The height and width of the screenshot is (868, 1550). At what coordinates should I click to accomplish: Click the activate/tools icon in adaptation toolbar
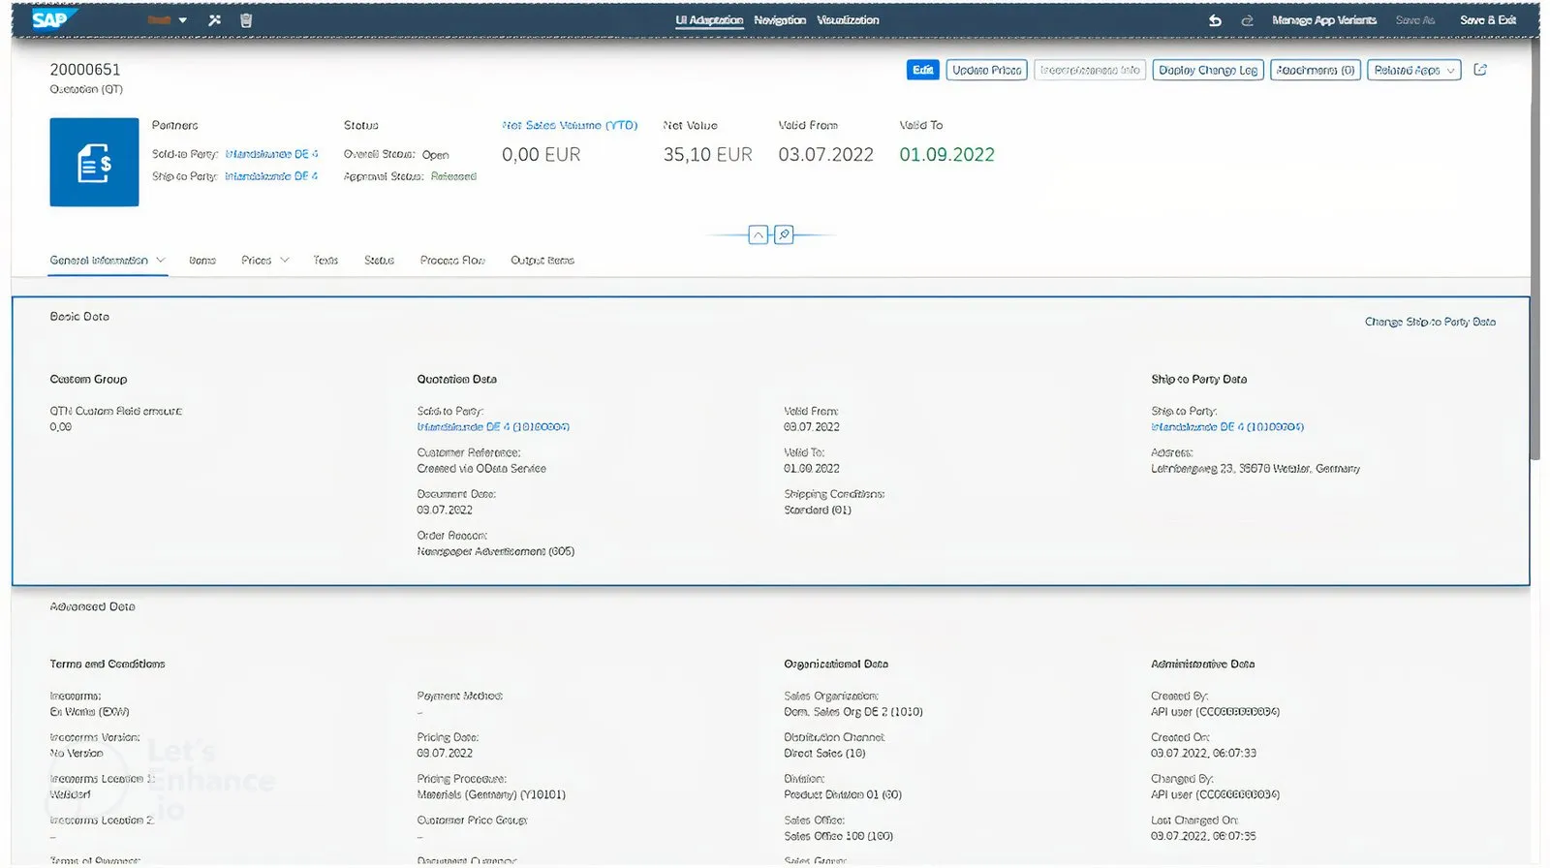click(x=215, y=20)
